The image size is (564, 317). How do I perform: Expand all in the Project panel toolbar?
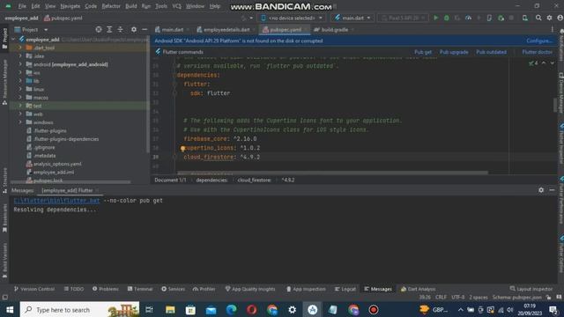109,29
